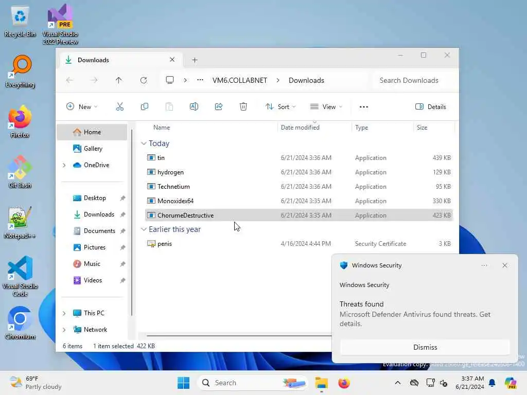527x395 pixels.
Task: Click the Copy icon in toolbar
Action: (145, 107)
